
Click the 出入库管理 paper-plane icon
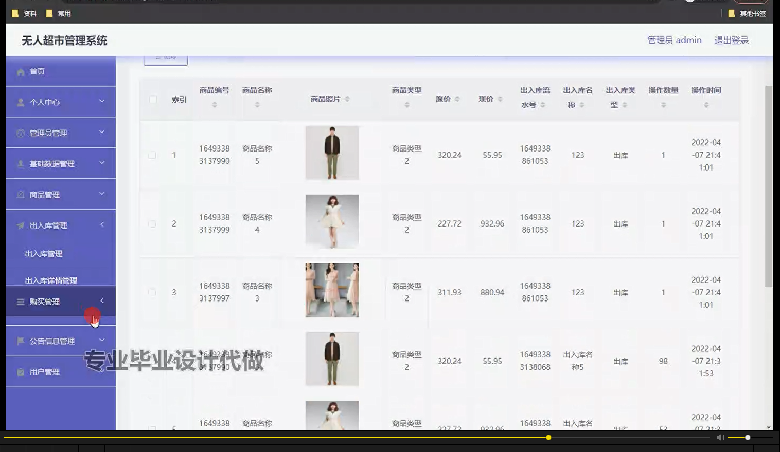click(x=20, y=225)
